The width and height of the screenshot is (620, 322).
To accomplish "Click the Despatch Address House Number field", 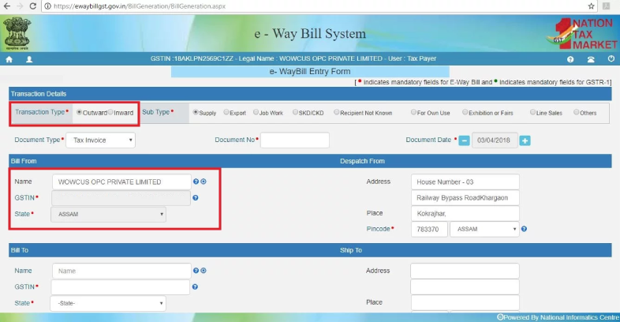I will point(465,182).
